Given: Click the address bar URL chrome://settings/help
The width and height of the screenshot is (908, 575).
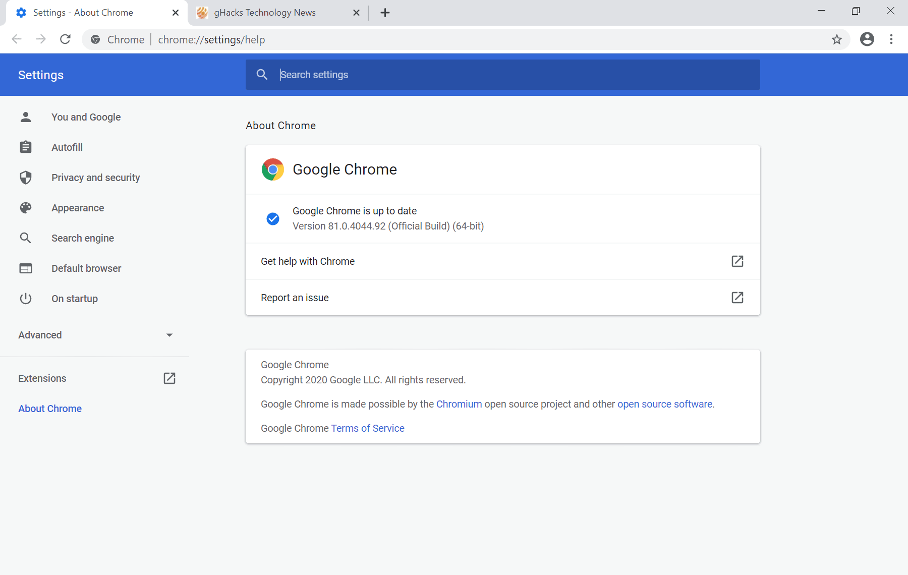Looking at the screenshot, I should pyautogui.click(x=211, y=39).
